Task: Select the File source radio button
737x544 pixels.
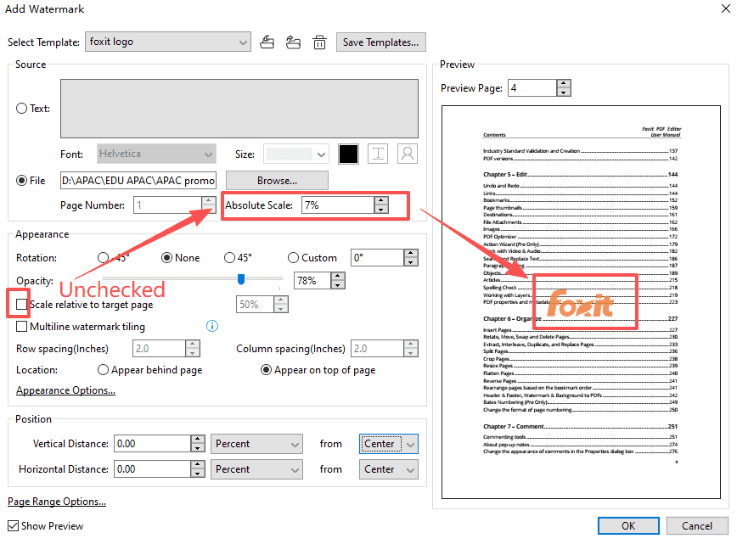Action: [x=21, y=181]
